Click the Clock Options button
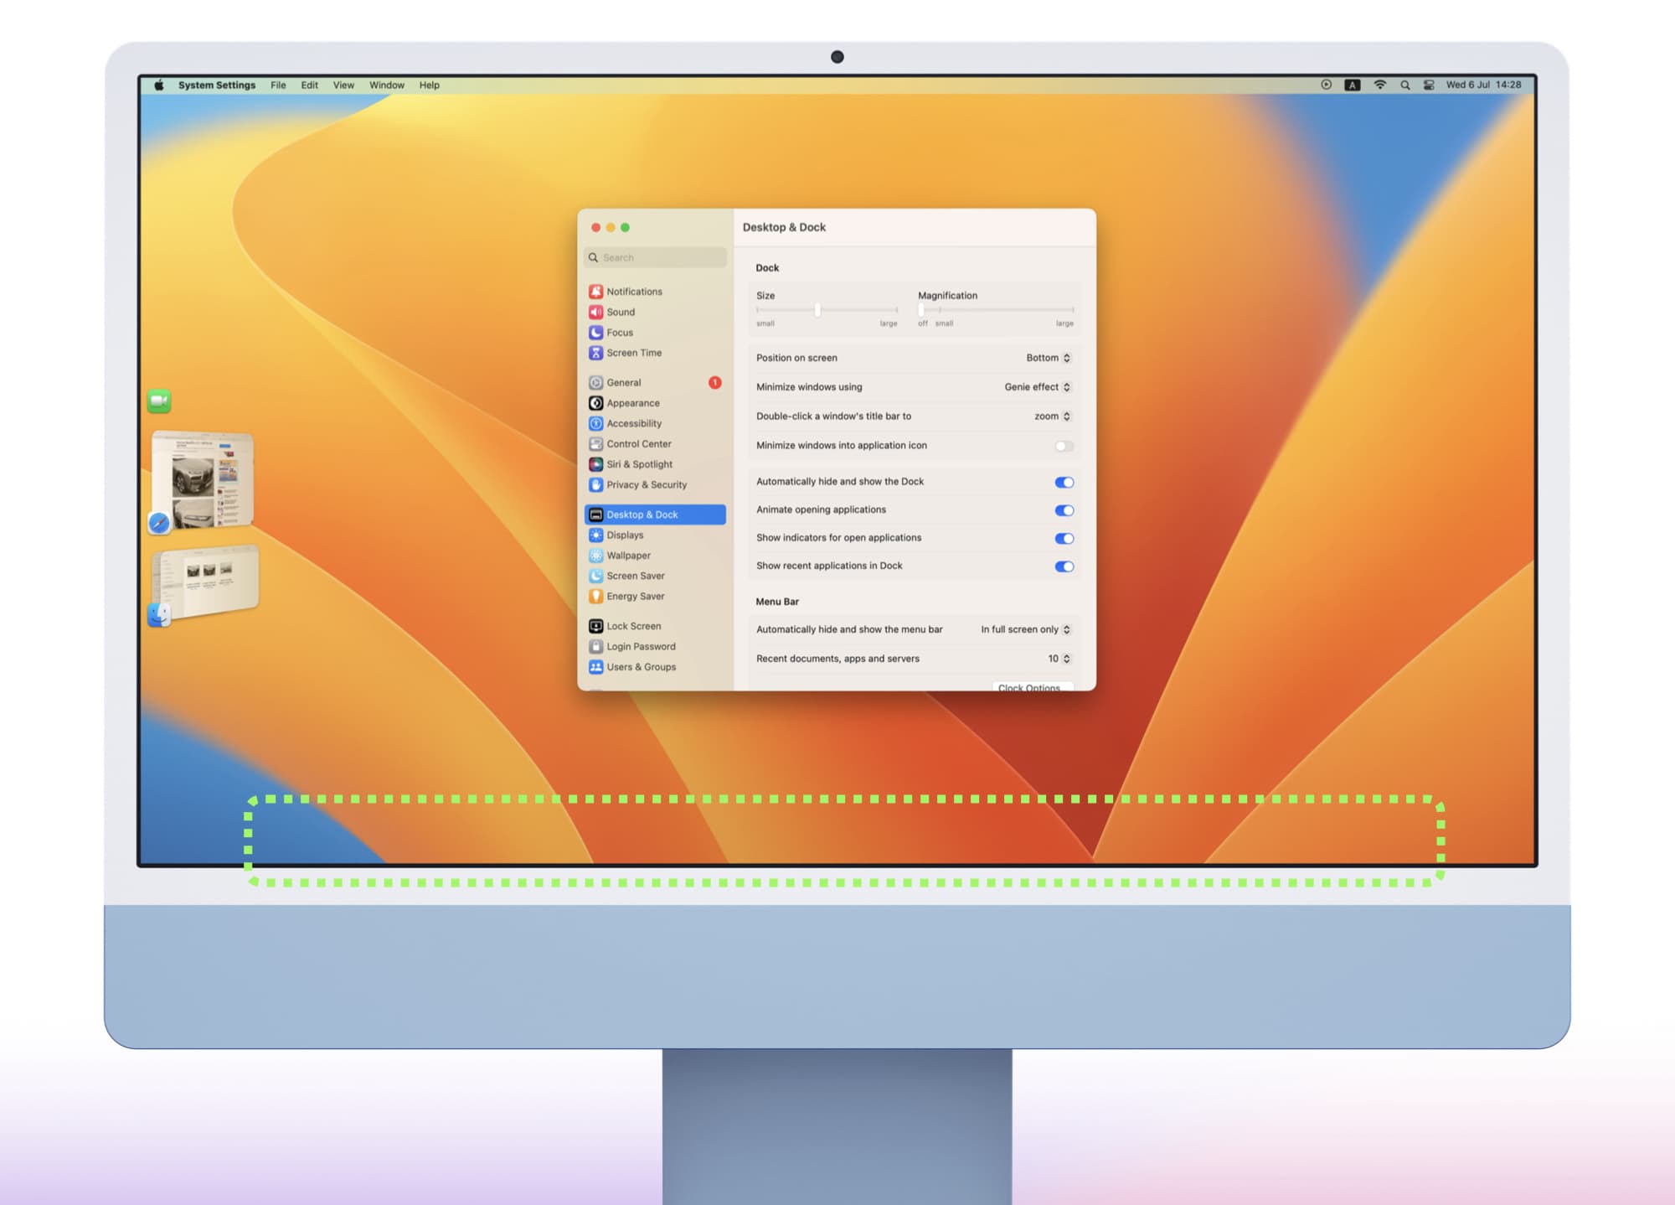The image size is (1675, 1205). pyautogui.click(x=1028, y=686)
